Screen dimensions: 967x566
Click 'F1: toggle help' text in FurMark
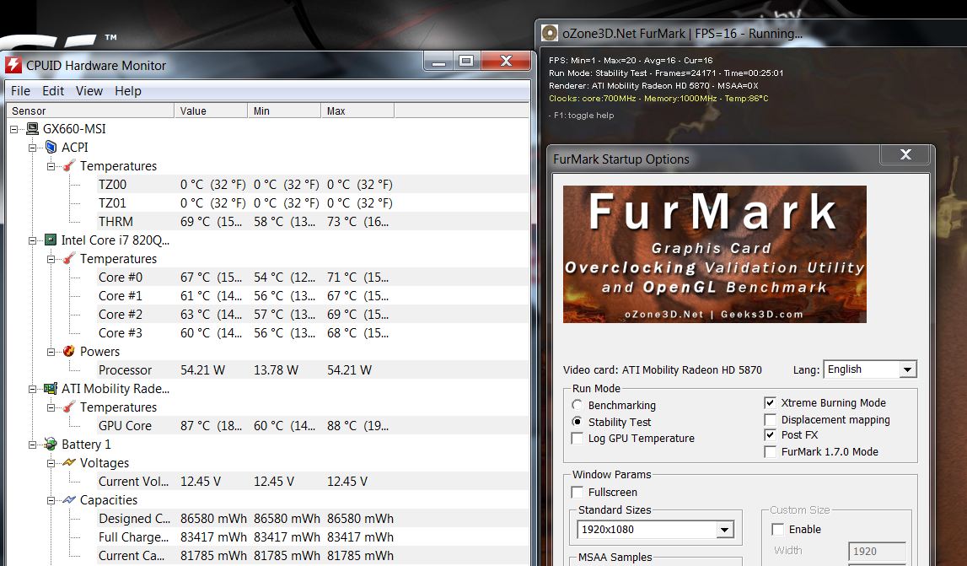click(581, 116)
